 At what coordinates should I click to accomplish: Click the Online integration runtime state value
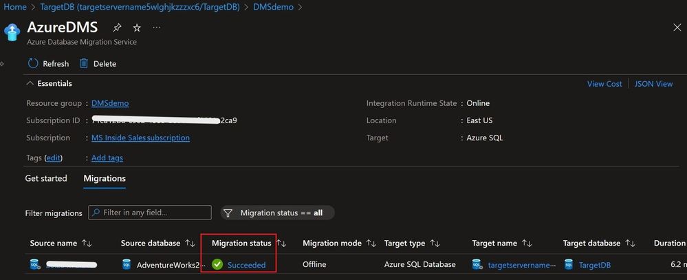(x=478, y=103)
